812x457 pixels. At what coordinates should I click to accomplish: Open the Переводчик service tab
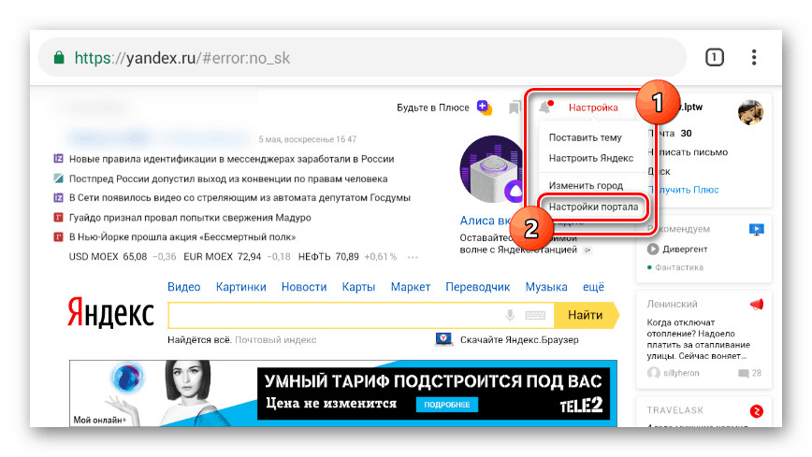click(x=477, y=287)
